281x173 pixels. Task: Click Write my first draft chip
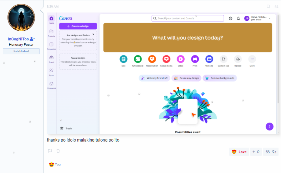tap(154, 78)
